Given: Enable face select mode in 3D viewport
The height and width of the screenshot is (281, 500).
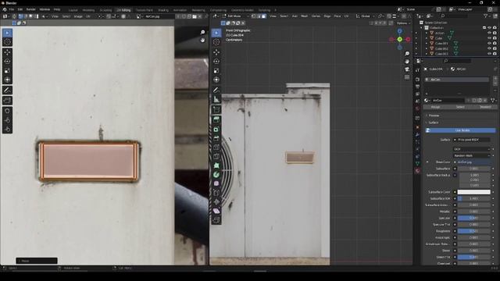Looking at the screenshot, I should pos(264,16).
